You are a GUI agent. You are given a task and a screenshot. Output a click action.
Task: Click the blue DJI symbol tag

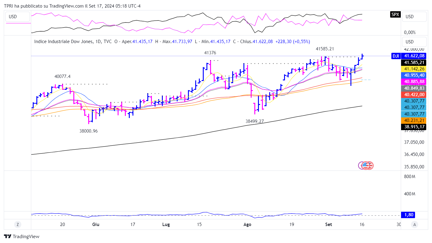(x=396, y=56)
